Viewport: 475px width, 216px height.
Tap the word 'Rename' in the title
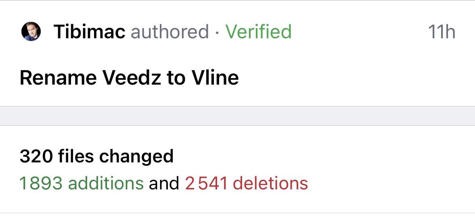point(58,78)
